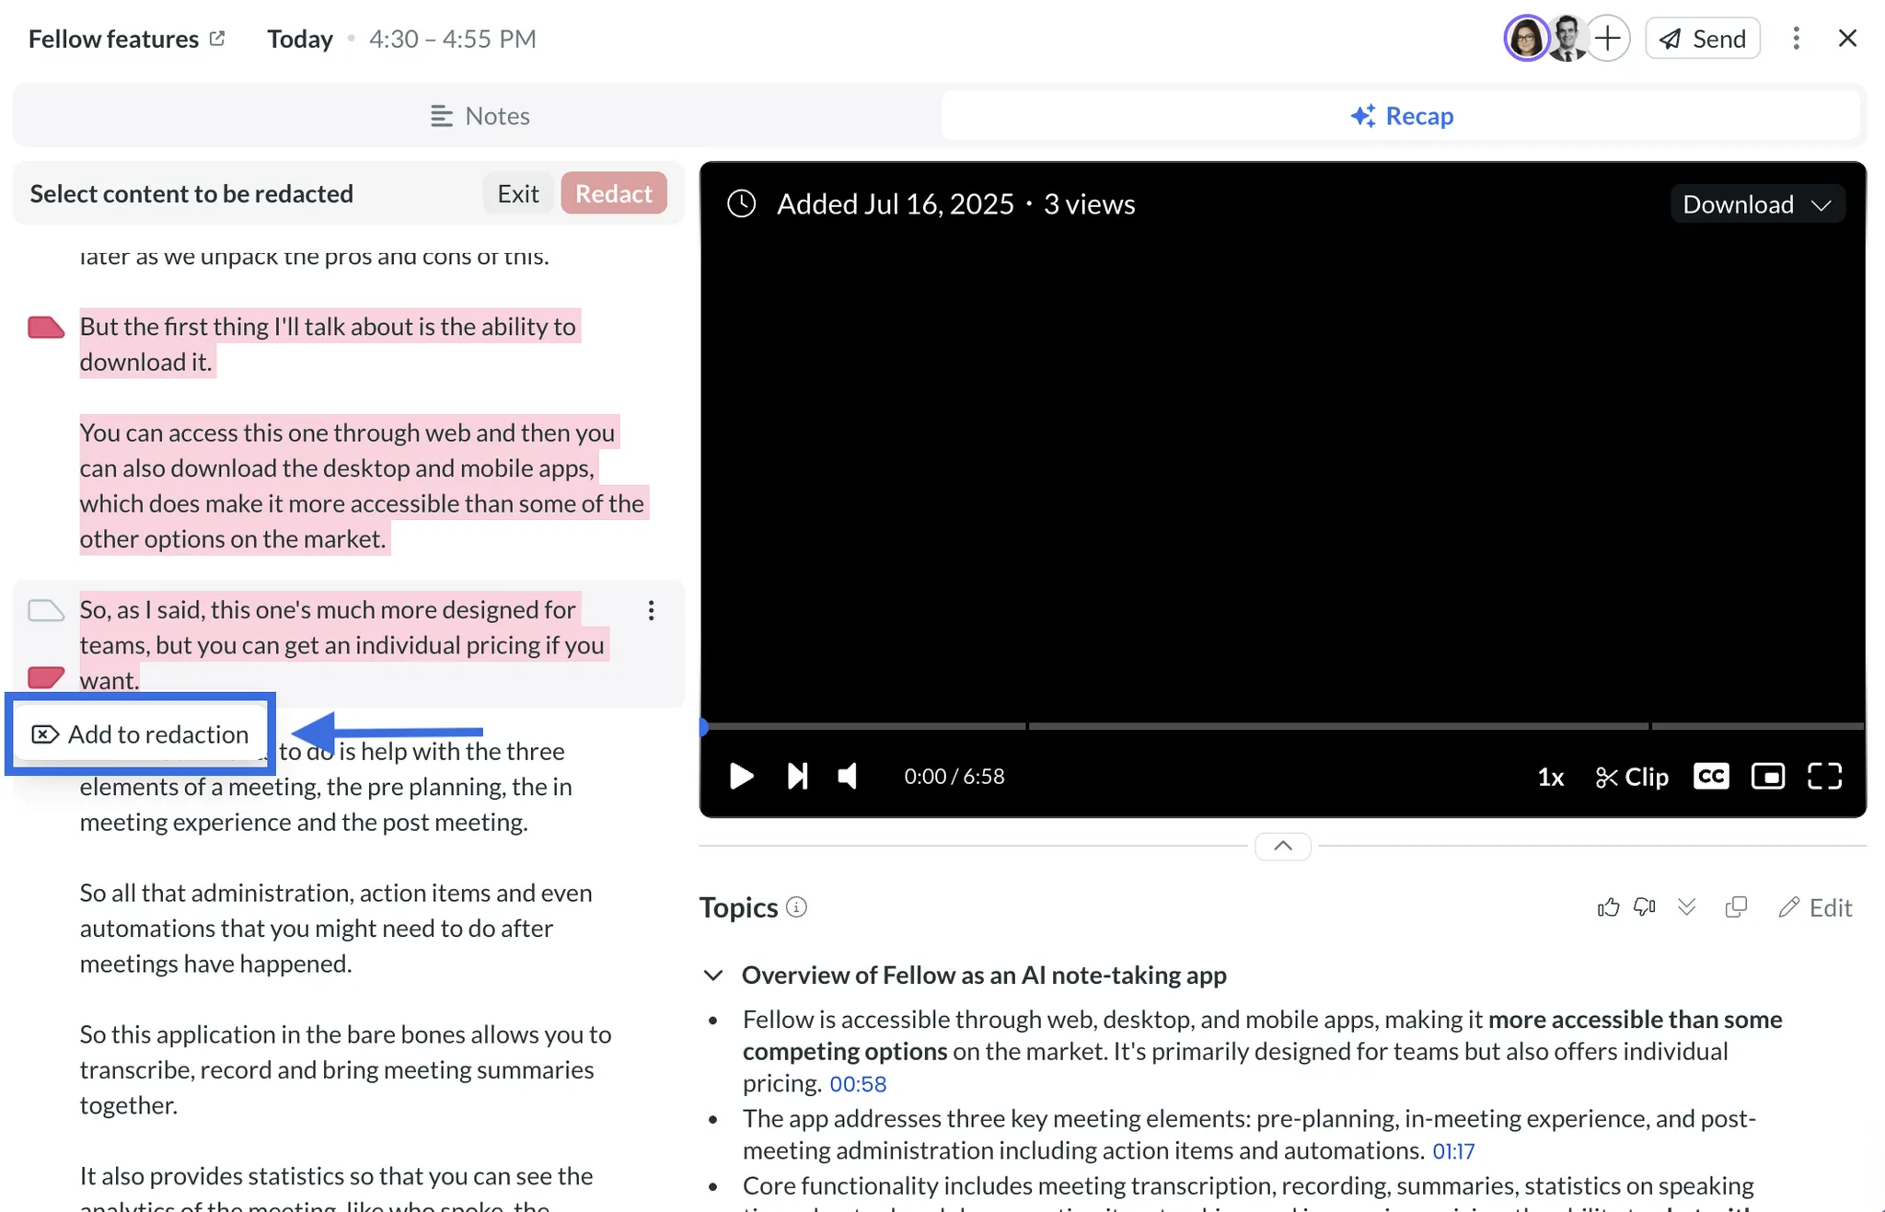The image size is (1885, 1212).
Task: Change 1x playback speed
Action: 1551,777
